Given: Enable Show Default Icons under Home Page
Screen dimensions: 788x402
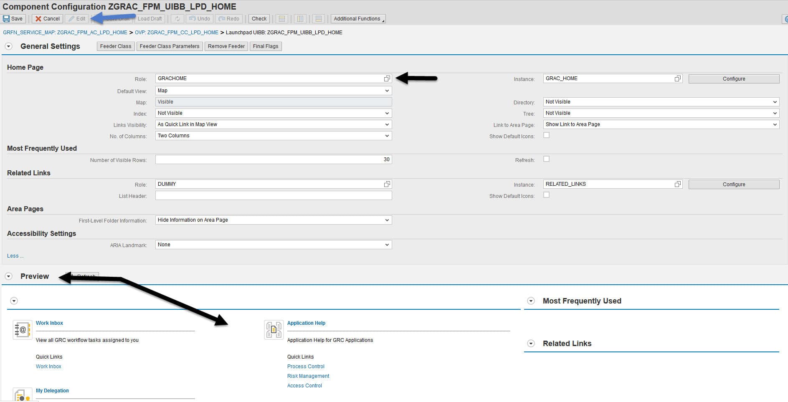Looking at the screenshot, I should coord(546,135).
